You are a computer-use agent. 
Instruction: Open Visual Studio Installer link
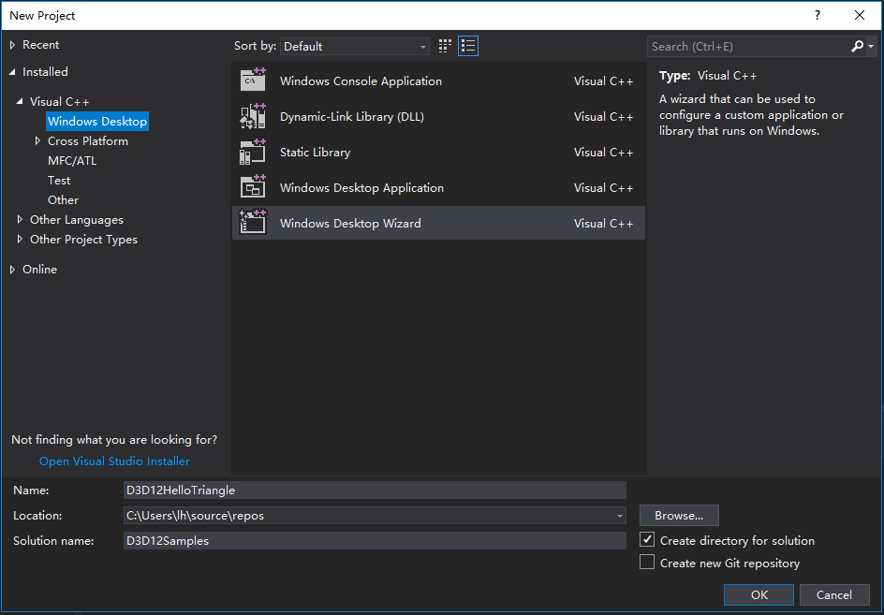(x=114, y=461)
